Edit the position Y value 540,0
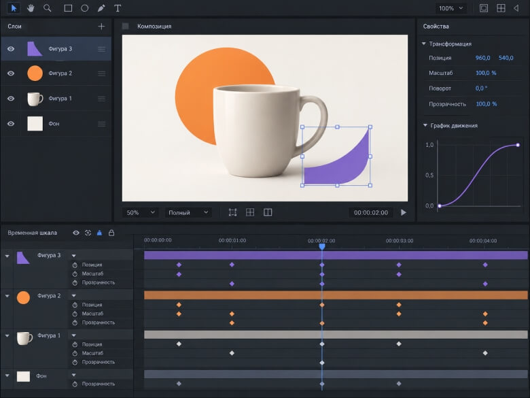This screenshot has width=530, height=398. coord(506,58)
